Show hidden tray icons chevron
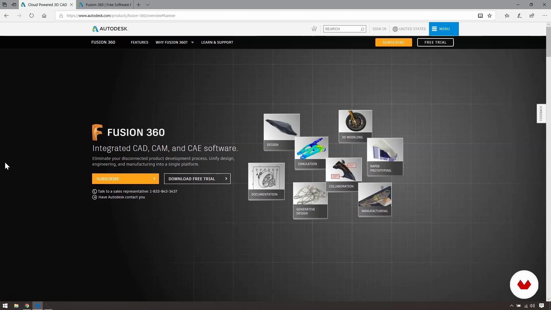Image resolution: width=551 pixels, height=310 pixels. (511, 306)
